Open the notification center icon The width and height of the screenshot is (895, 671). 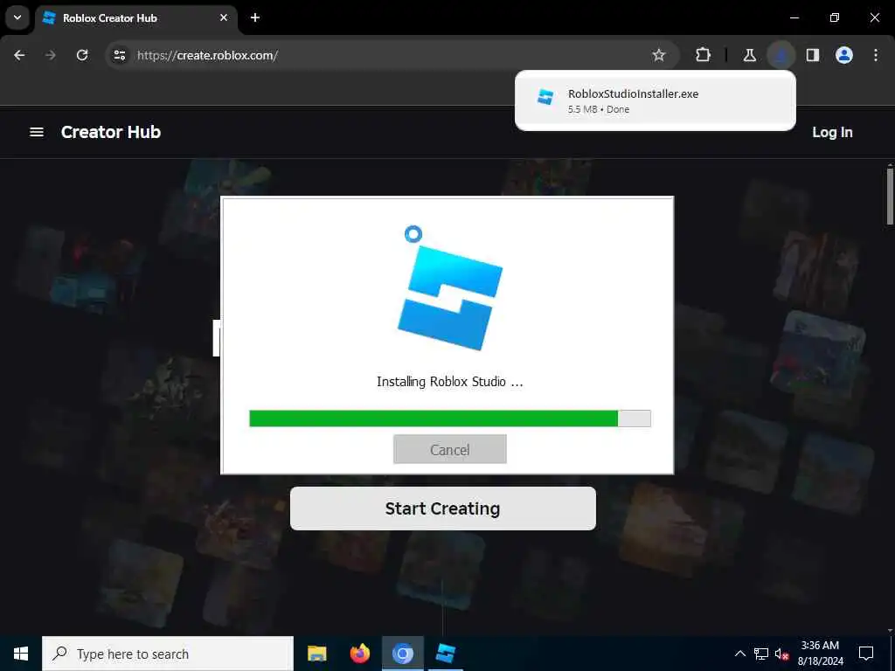pos(866,654)
